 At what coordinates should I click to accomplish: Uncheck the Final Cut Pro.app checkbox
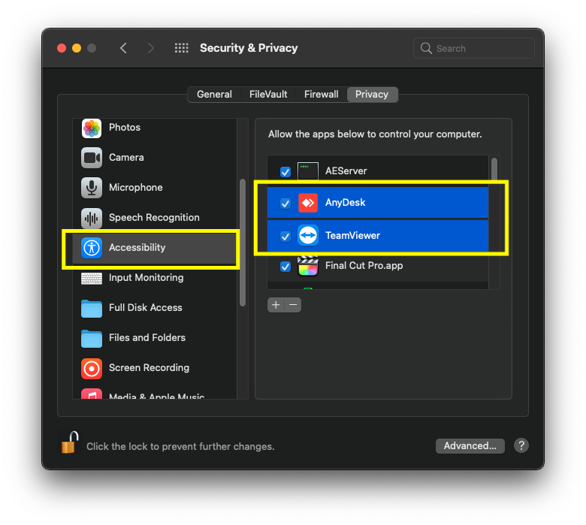285,266
